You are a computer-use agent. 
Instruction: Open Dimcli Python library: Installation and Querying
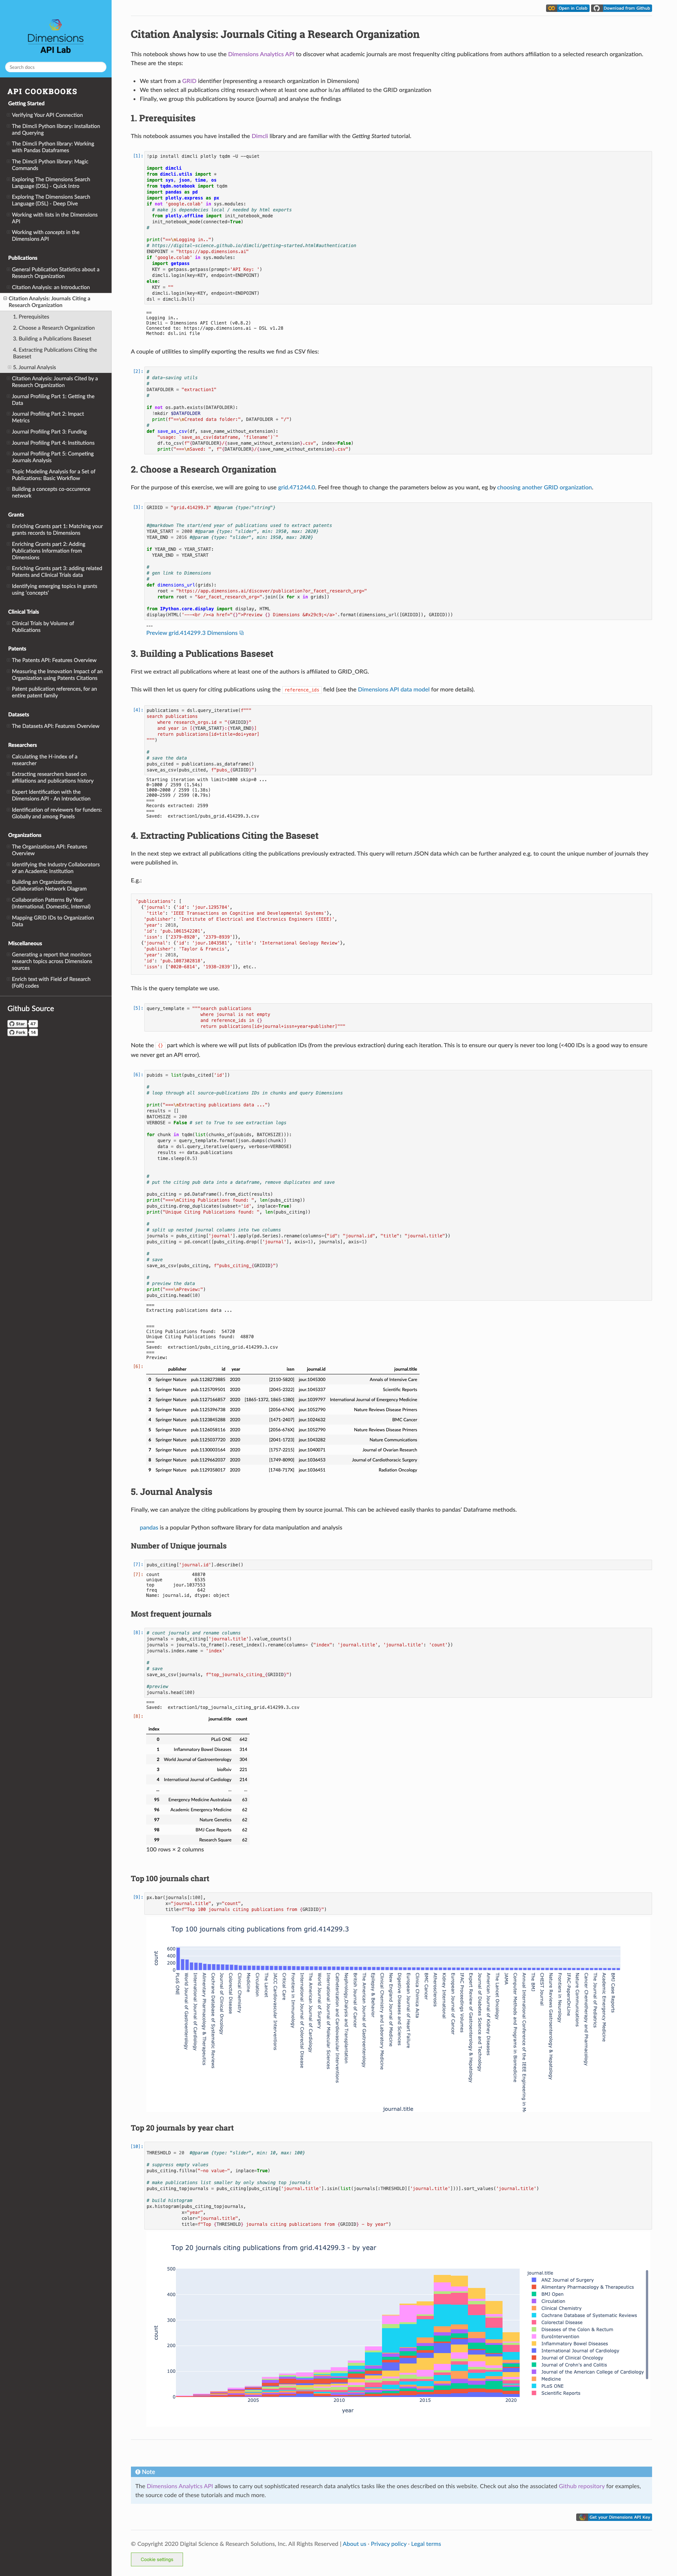click(x=56, y=130)
